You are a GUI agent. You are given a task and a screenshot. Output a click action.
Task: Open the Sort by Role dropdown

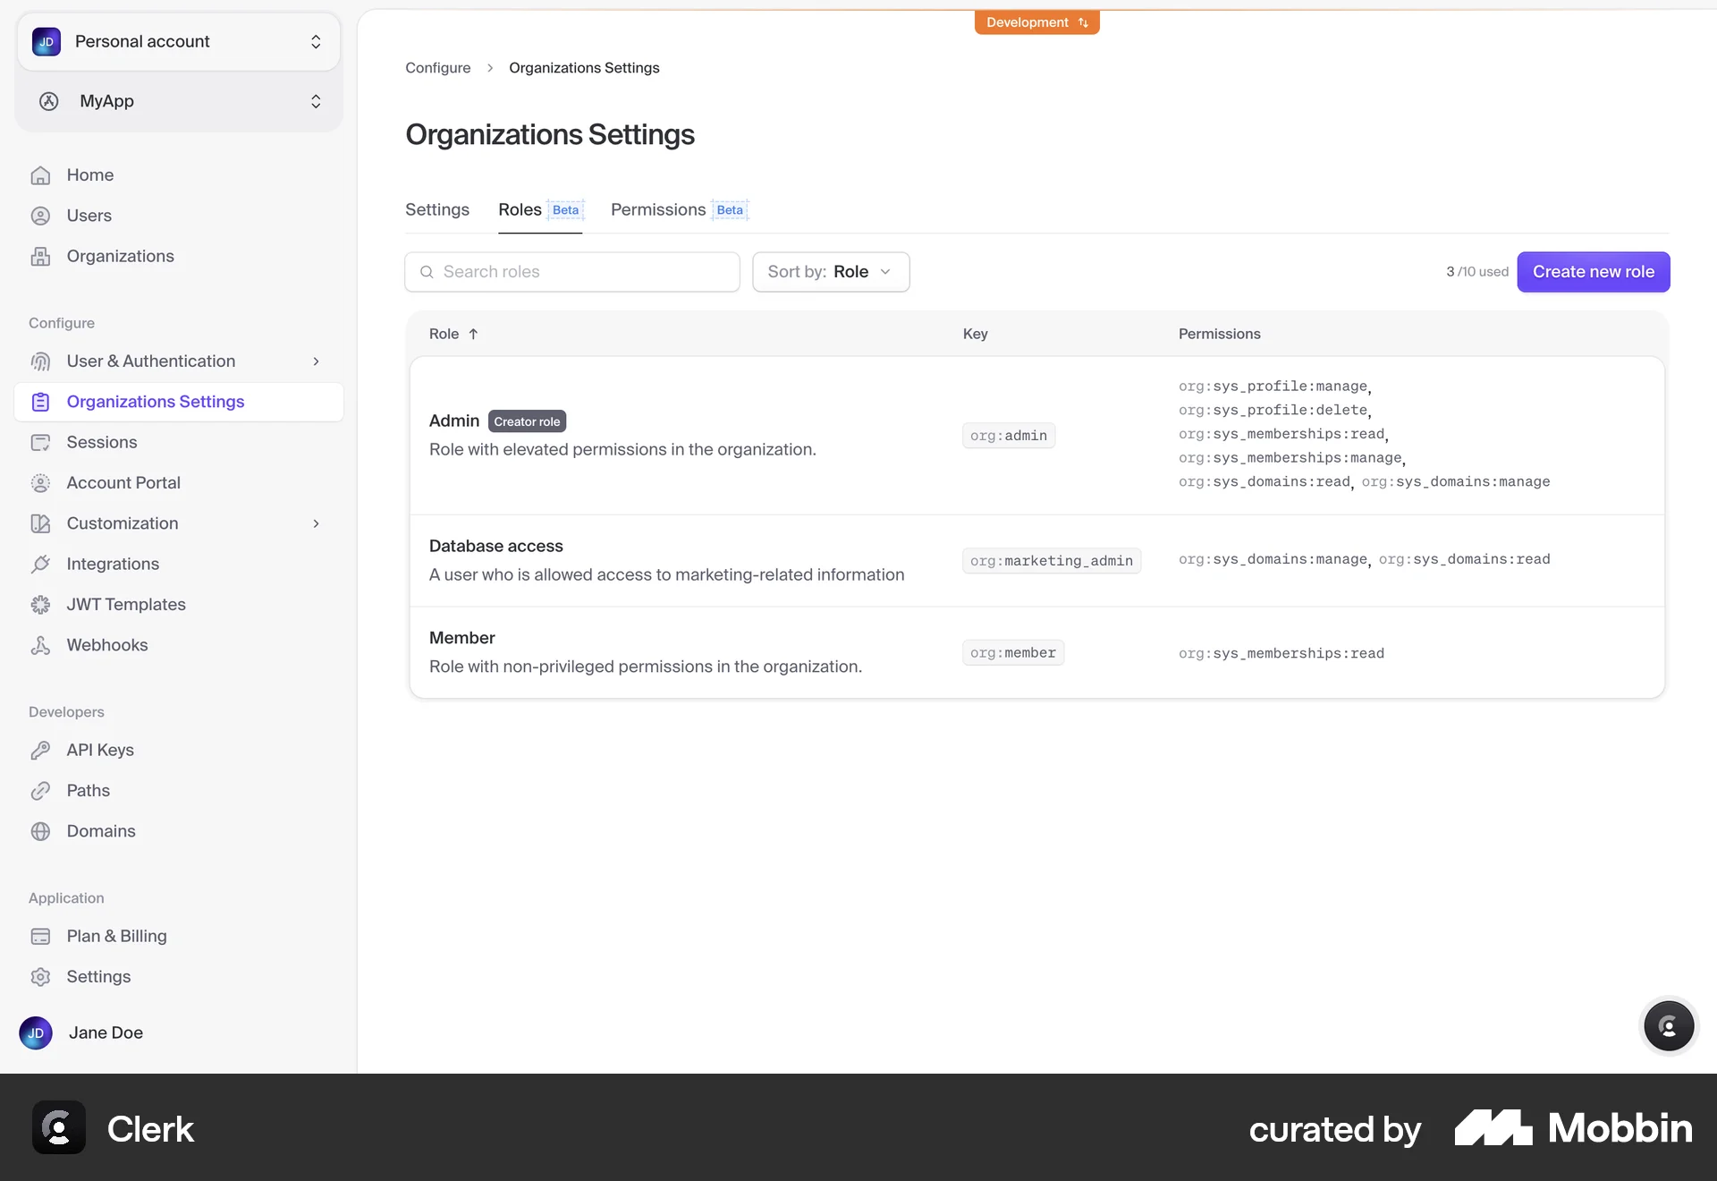(831, 271)
